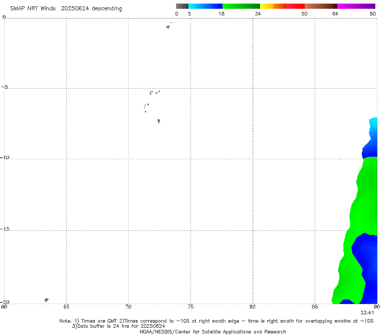Click the island near 20S 63E
This screenshot has height=335, width=381.
coord(46,300)
